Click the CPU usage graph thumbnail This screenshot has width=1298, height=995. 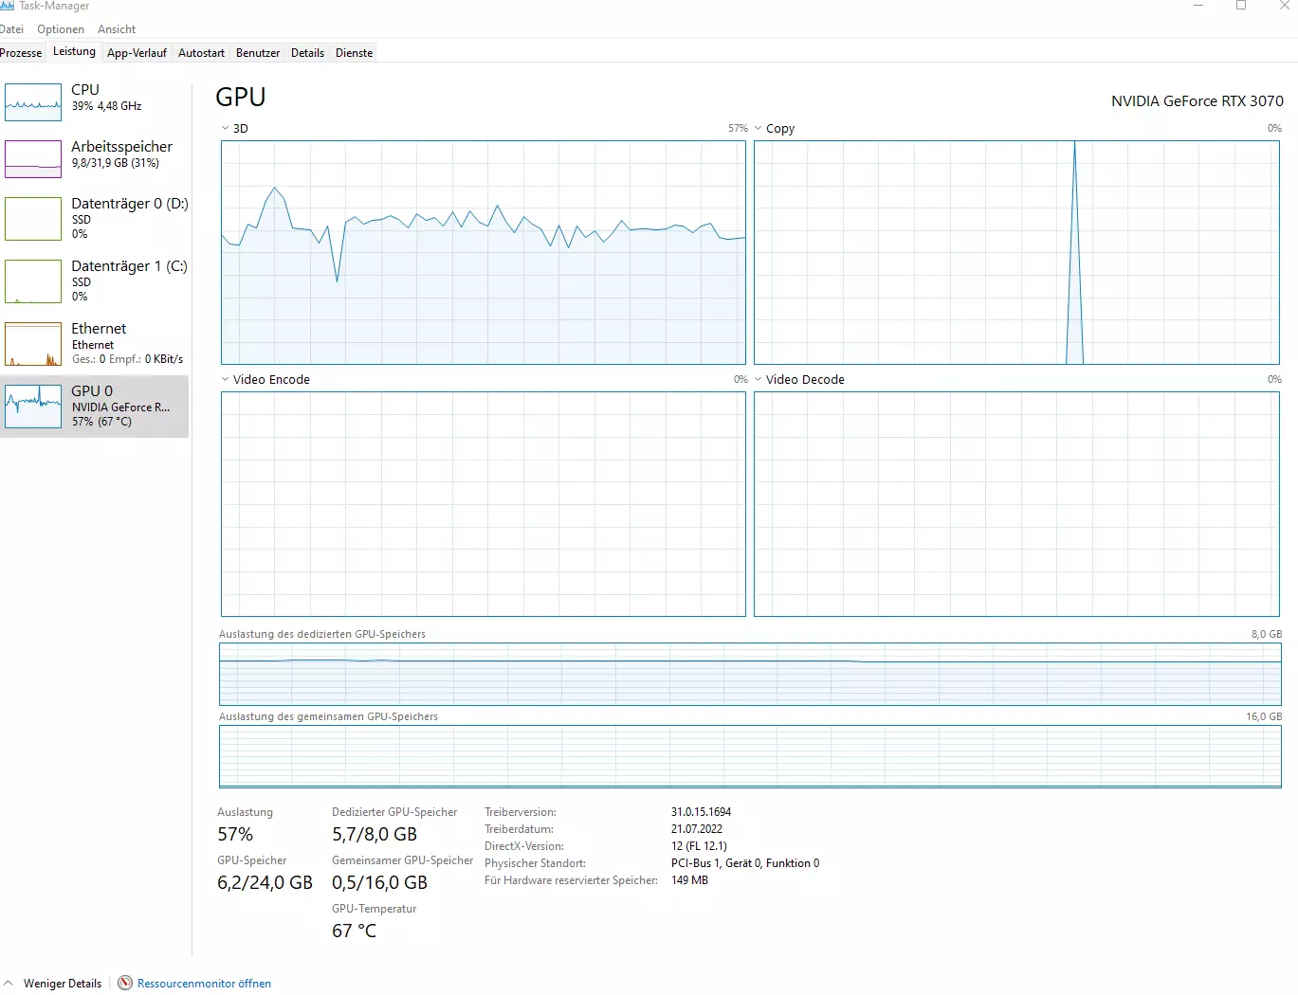click(x=33, y=102)
